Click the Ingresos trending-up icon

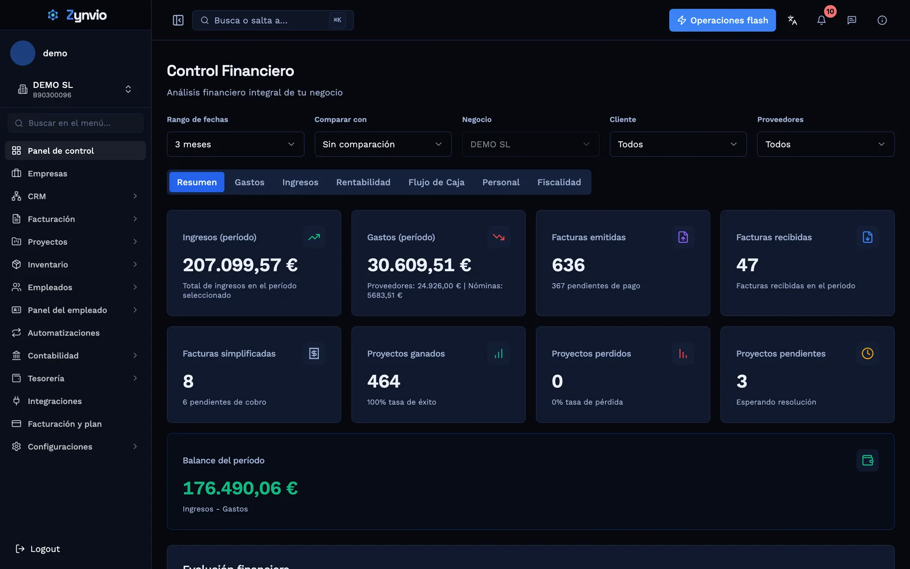(314, 237)
